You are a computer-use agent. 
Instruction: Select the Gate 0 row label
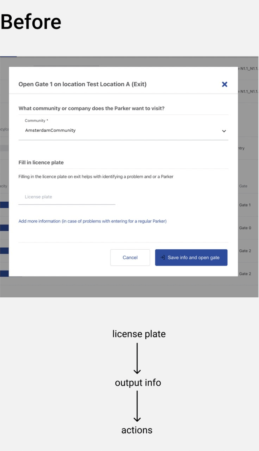245,228
